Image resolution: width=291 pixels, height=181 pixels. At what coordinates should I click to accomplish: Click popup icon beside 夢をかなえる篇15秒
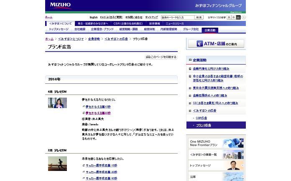(x=84, y=106)
